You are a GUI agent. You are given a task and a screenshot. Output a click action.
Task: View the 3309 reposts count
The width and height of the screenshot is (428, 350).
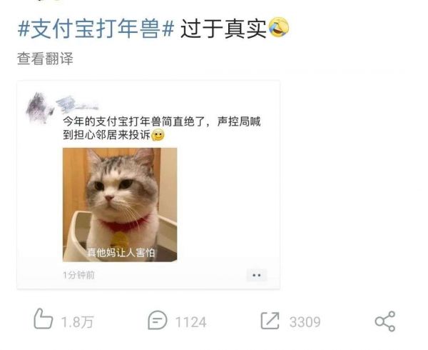[305, 322]
